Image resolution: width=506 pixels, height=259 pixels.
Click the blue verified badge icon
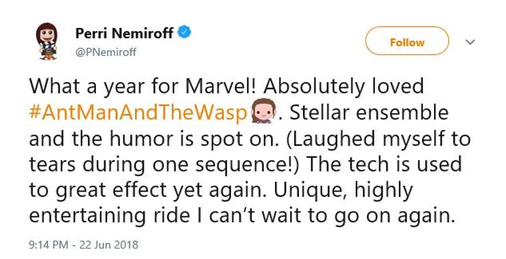point(184,32)
